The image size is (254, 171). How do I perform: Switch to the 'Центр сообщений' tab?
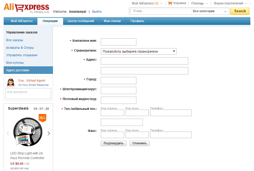81,21
